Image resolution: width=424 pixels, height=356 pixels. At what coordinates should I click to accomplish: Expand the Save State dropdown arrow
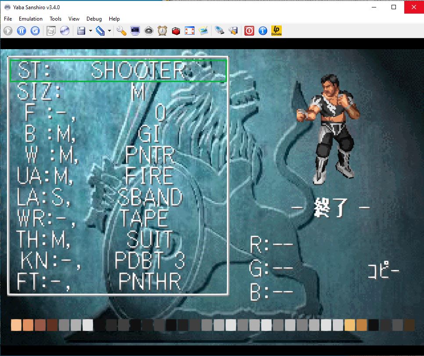90,31
